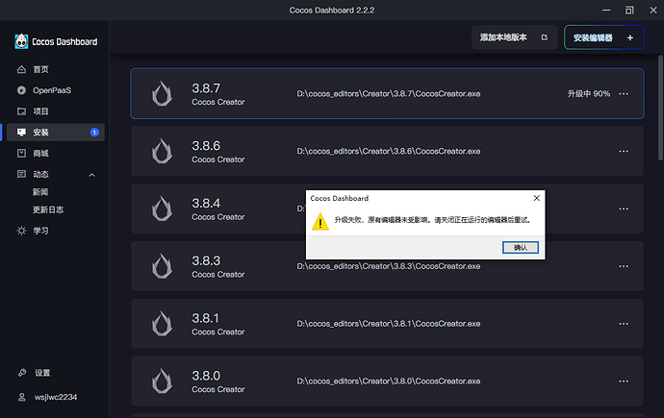This screenshot has width=664, height=418.
Task: Click the install monitor icon
Action: (21, 133)
